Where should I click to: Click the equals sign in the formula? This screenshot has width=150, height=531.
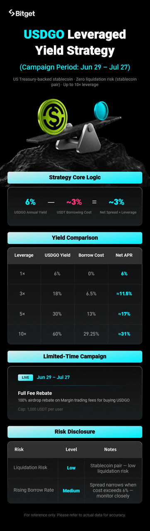point(94,202)
